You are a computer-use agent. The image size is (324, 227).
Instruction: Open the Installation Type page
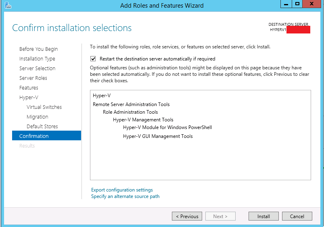pos(37,58)
